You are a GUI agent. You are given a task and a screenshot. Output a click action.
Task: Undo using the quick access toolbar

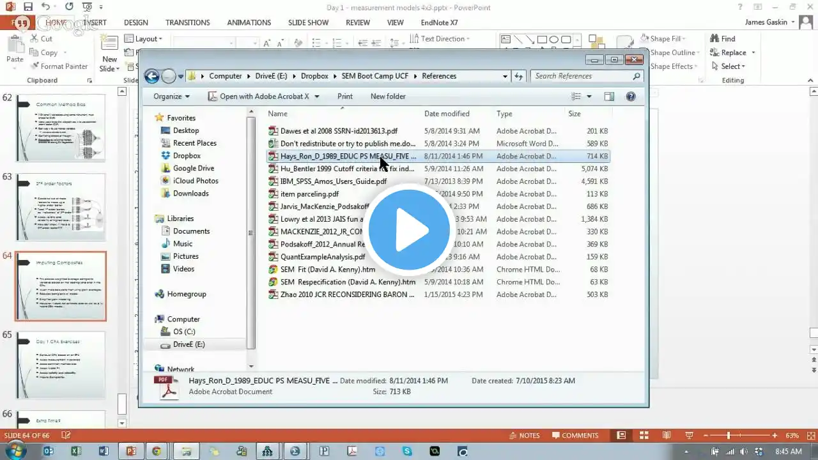(45, 7)
